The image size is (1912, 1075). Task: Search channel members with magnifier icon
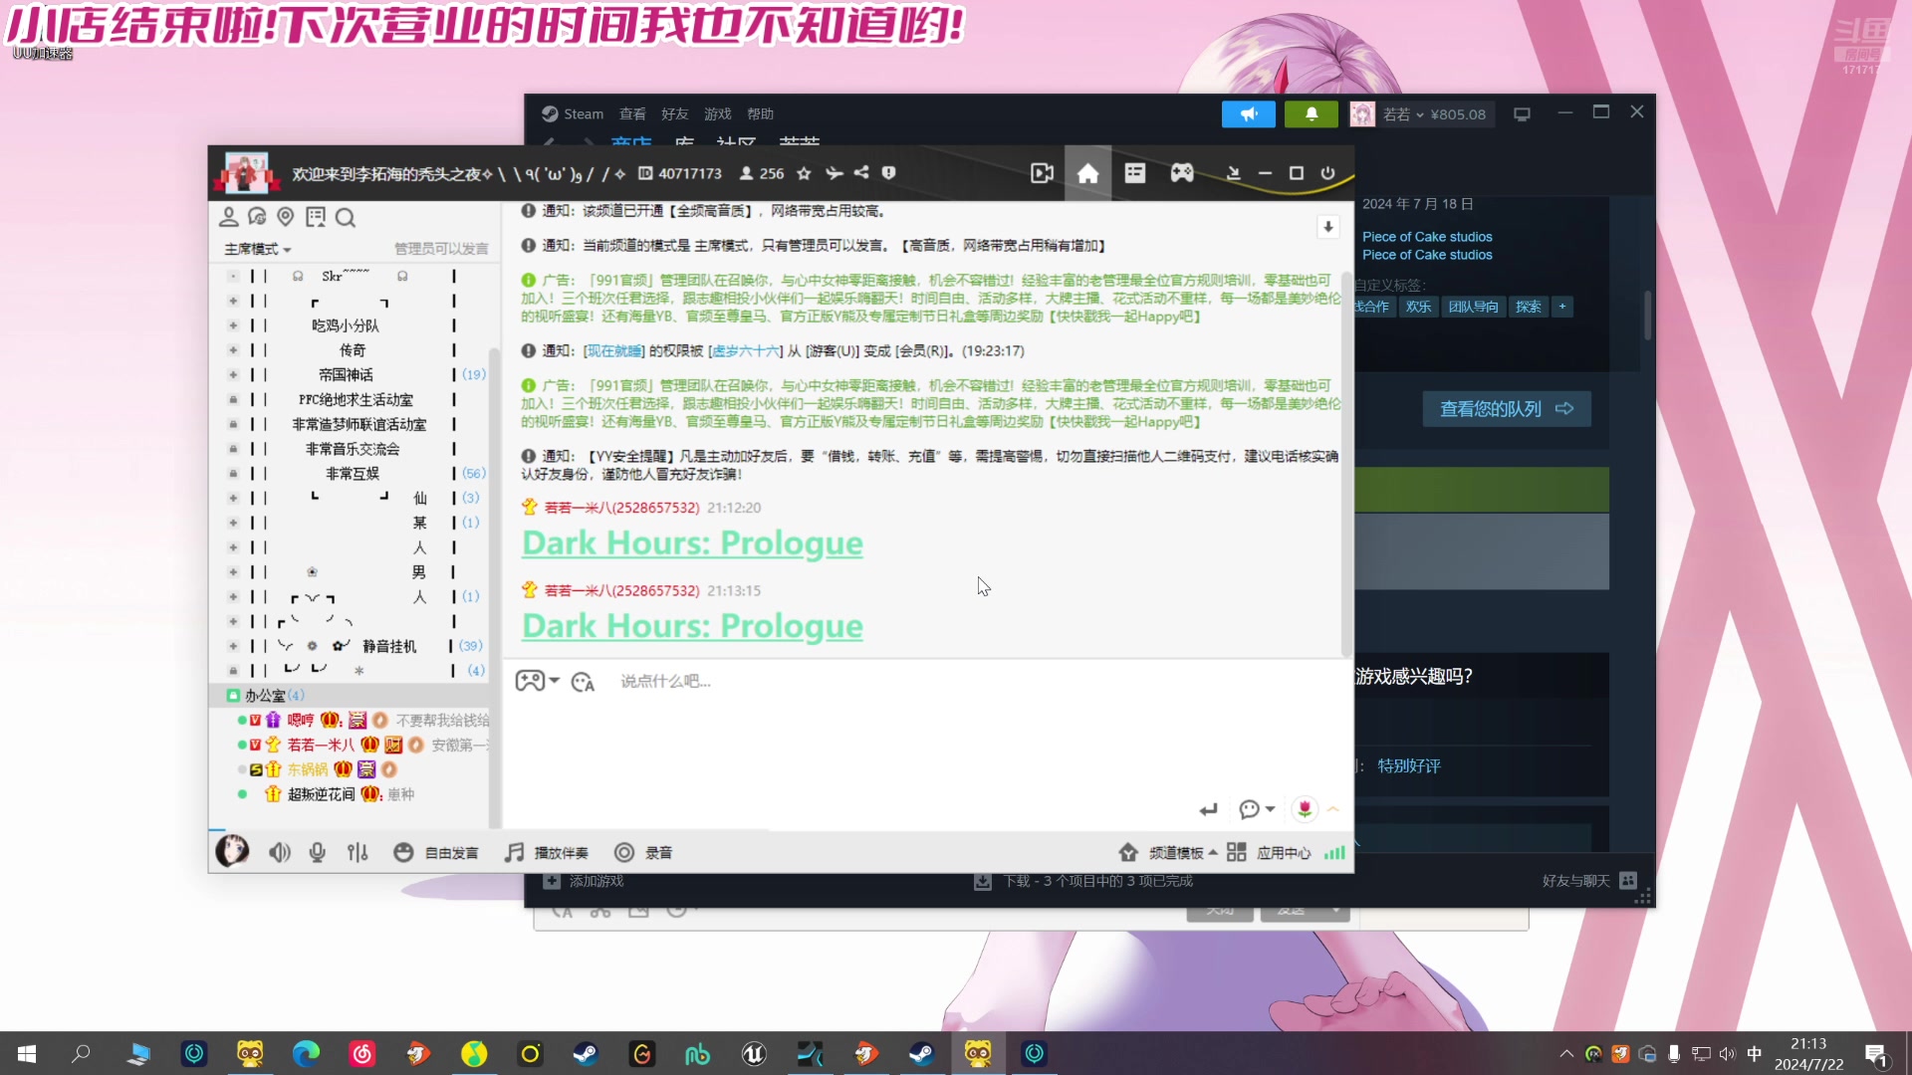346,217
